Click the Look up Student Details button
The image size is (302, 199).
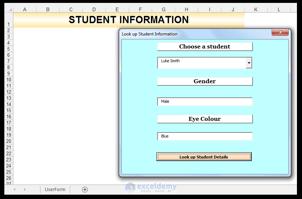pyautogui.click(x=204, y=157)
